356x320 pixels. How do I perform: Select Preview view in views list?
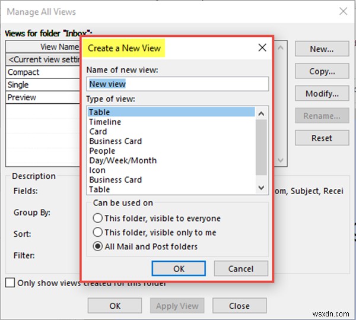pos(43,97)
